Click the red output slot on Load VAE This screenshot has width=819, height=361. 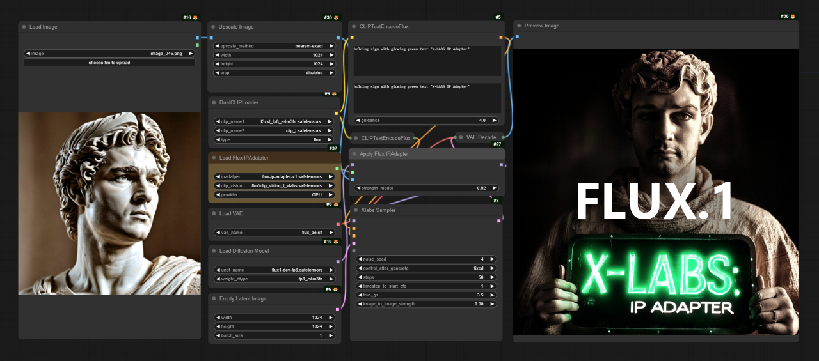[338, 224]
